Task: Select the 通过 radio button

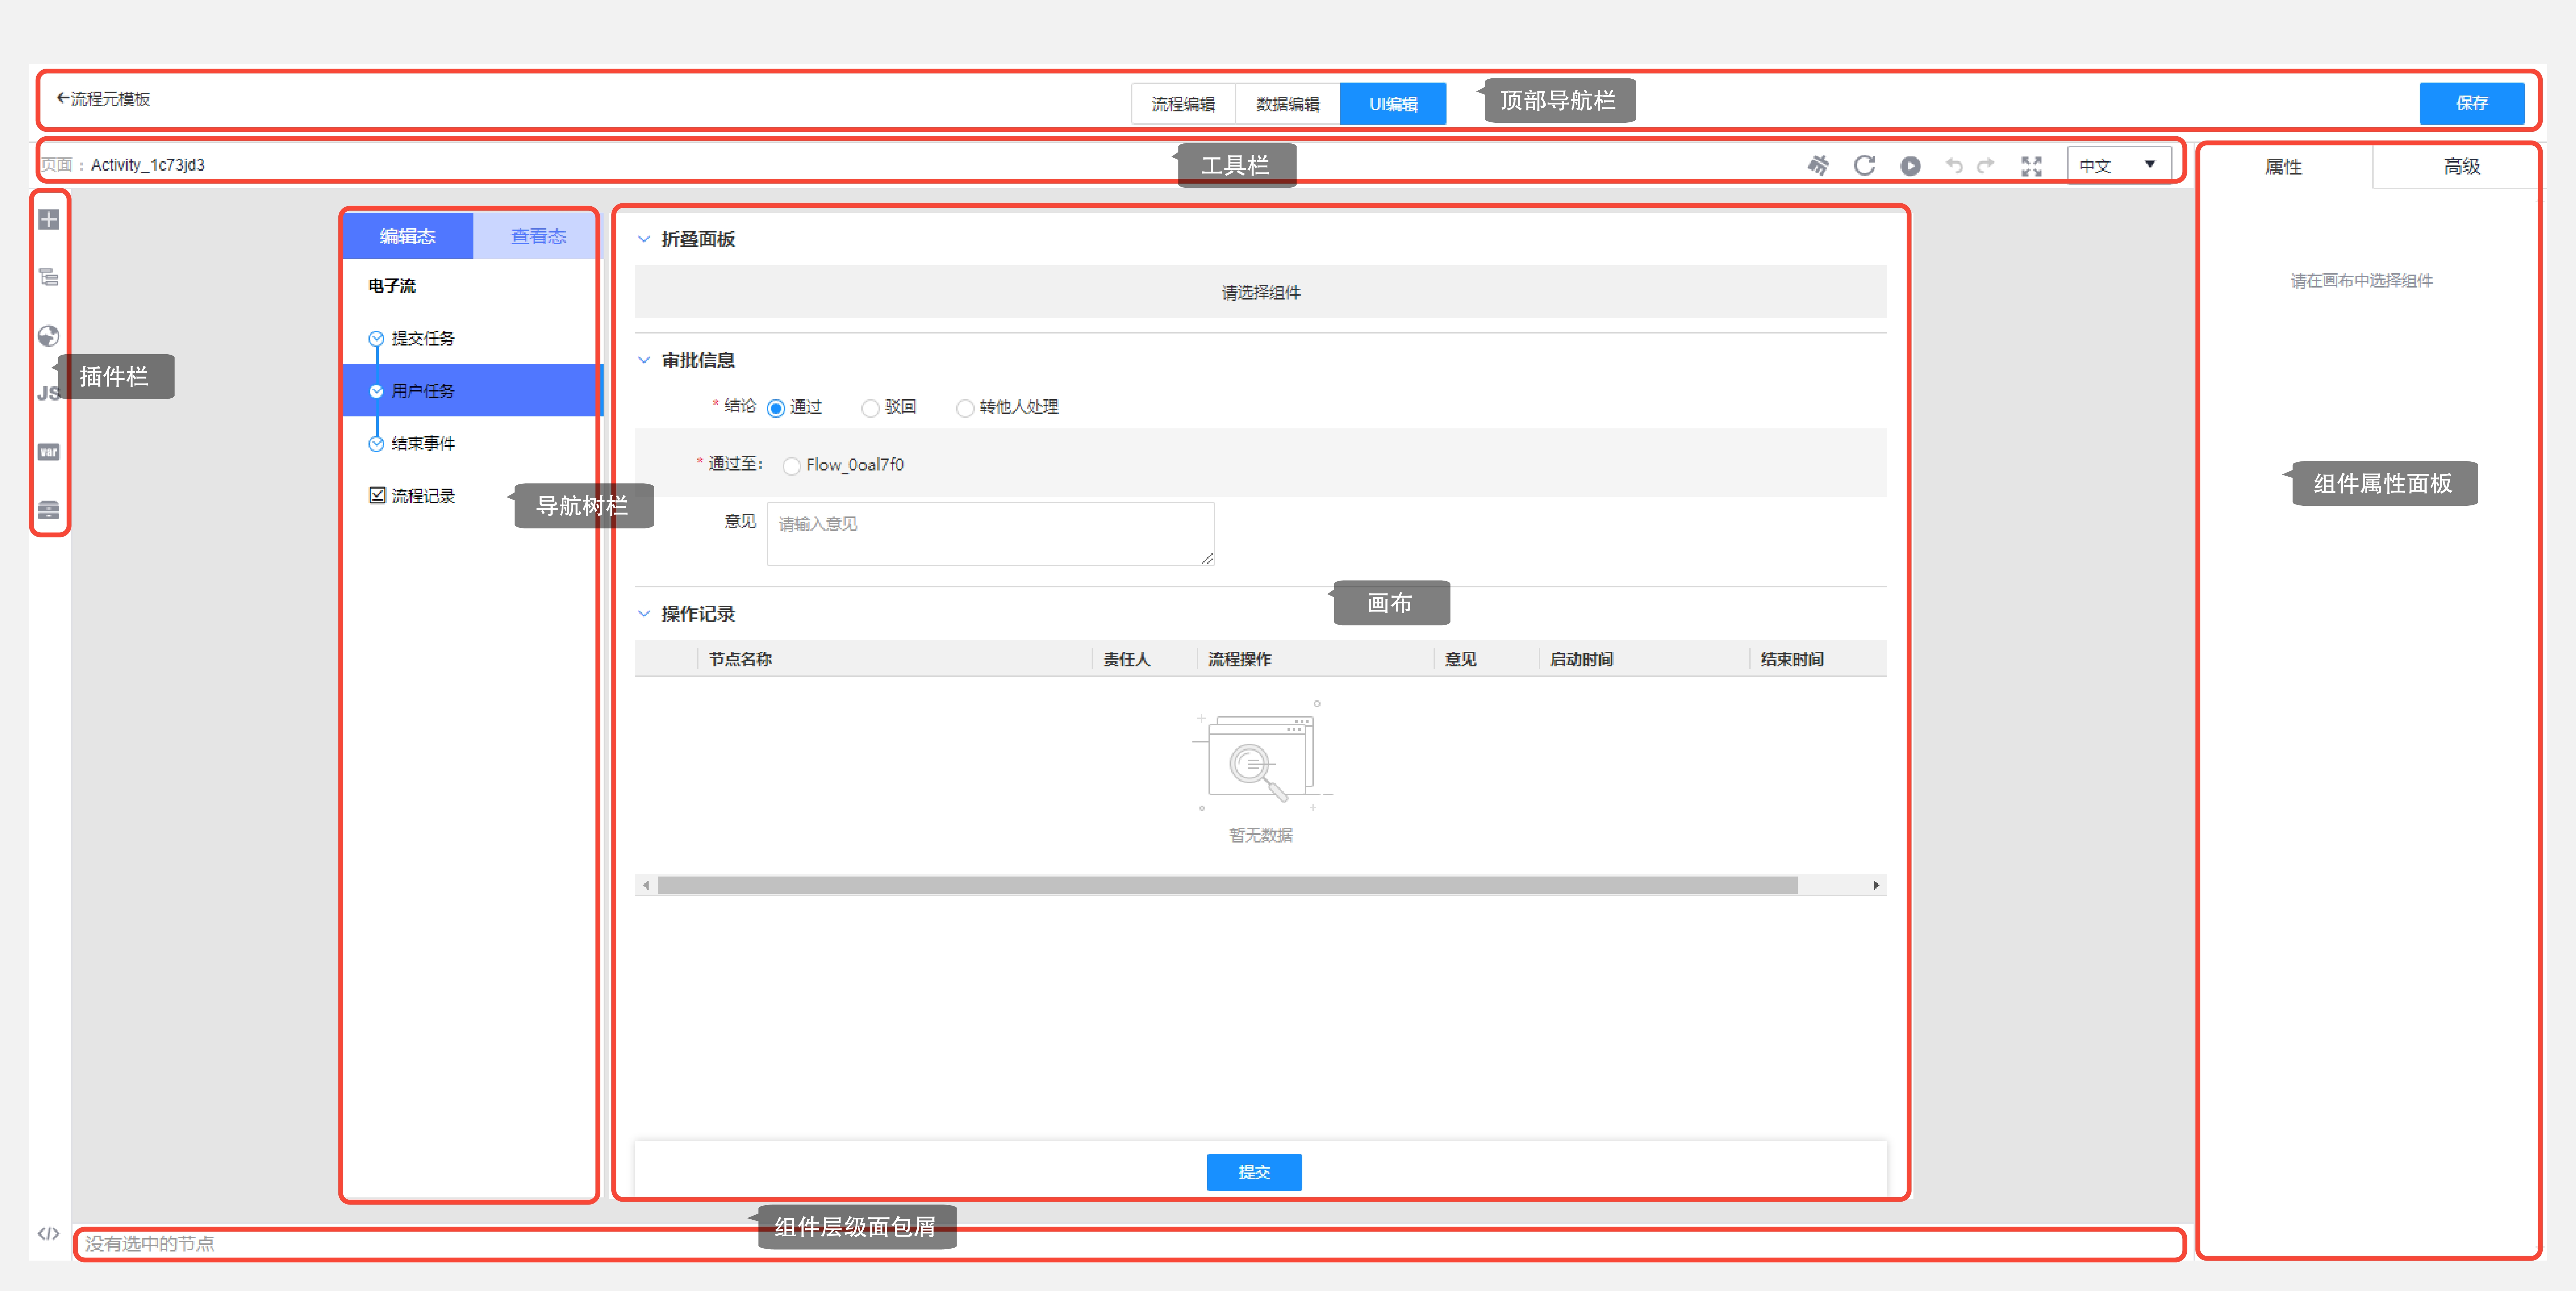Action: click(776, 408)
